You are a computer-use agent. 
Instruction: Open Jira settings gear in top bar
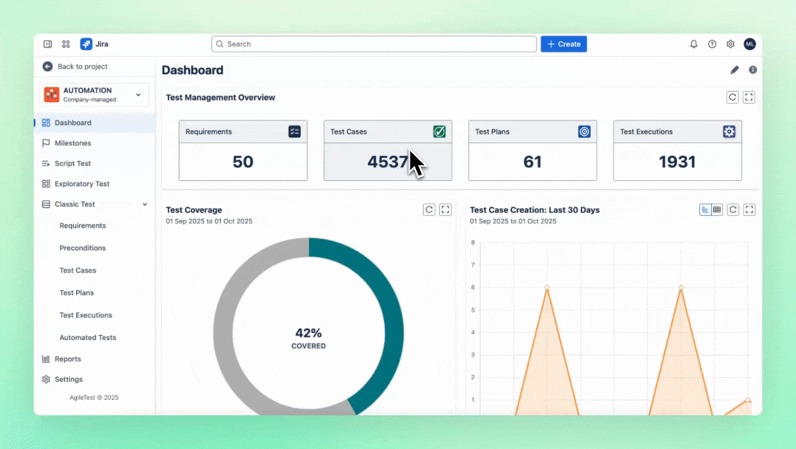730,44
